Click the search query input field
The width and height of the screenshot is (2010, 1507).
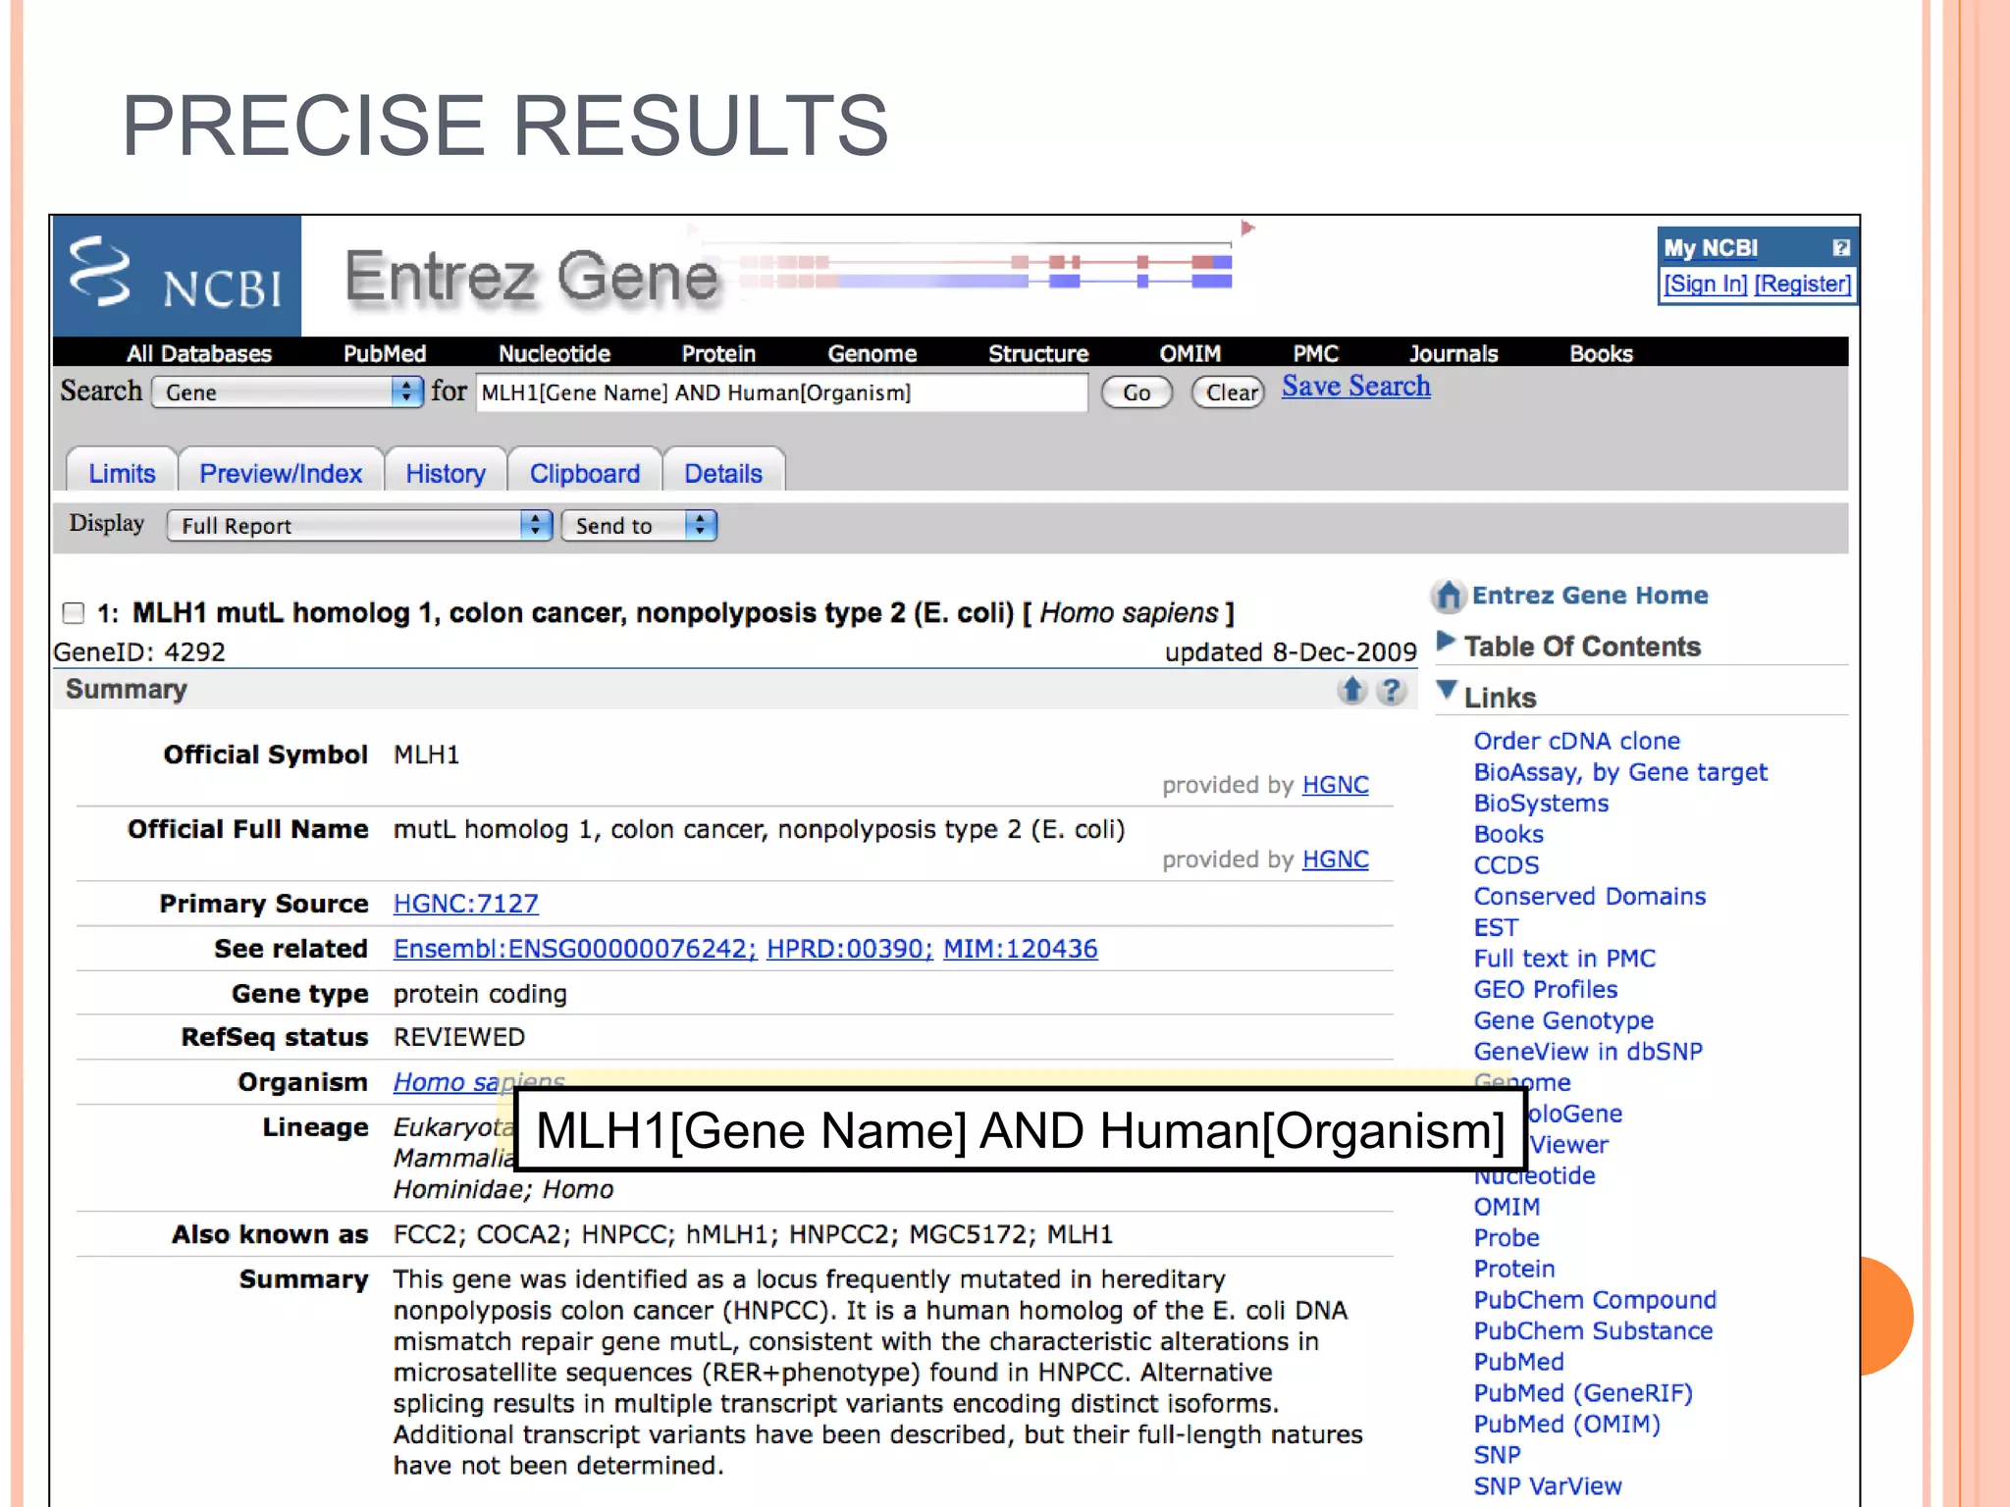tap(782, 392)
